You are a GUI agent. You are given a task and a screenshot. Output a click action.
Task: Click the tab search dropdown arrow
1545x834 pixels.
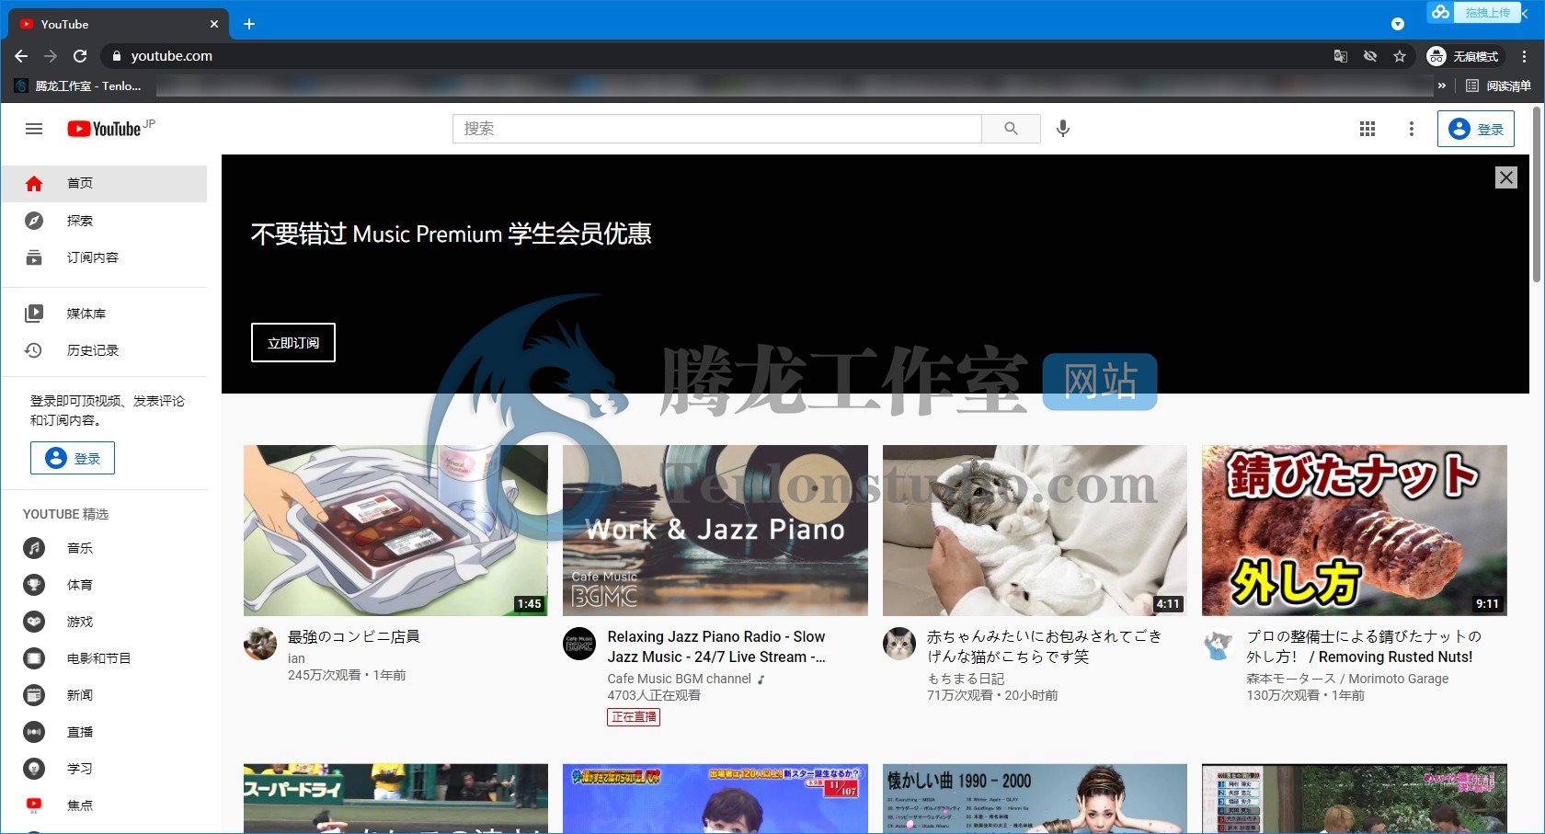point(1398,24)
